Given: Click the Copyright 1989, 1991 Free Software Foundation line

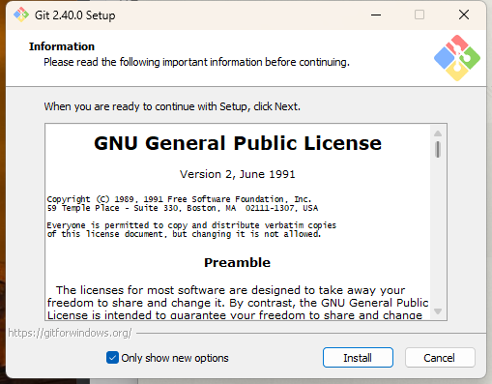Looking at the screenshot, I should tap(179, 199).
